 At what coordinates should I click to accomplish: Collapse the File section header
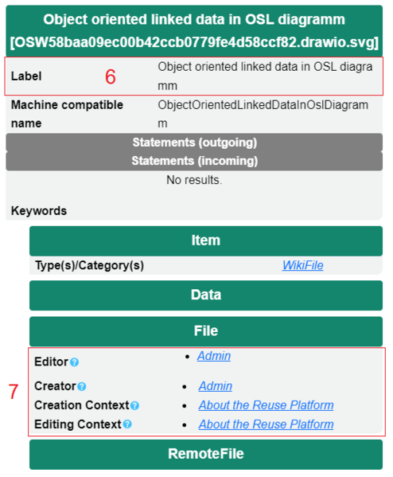click(206, 331)
